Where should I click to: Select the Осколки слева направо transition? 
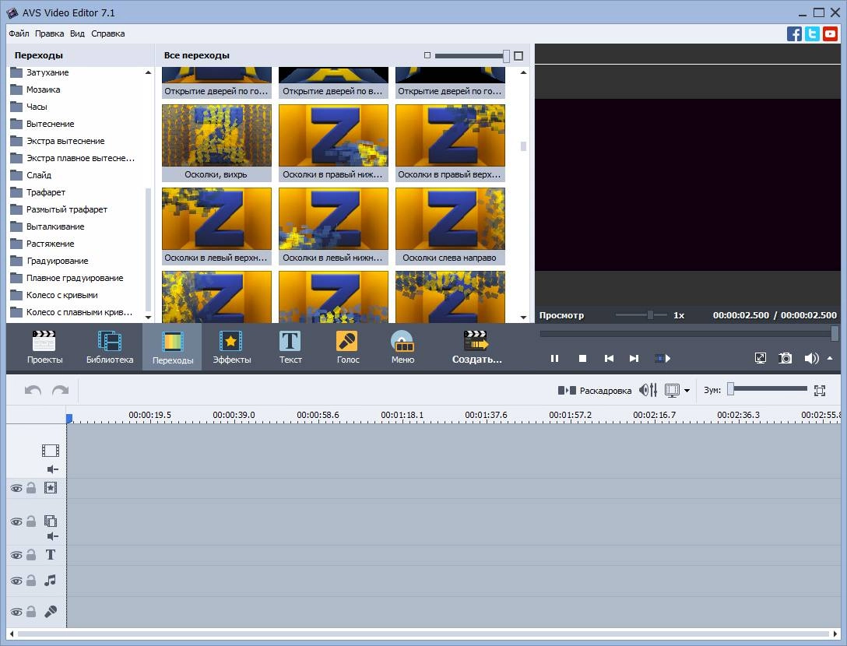click(x=450, y=226)
